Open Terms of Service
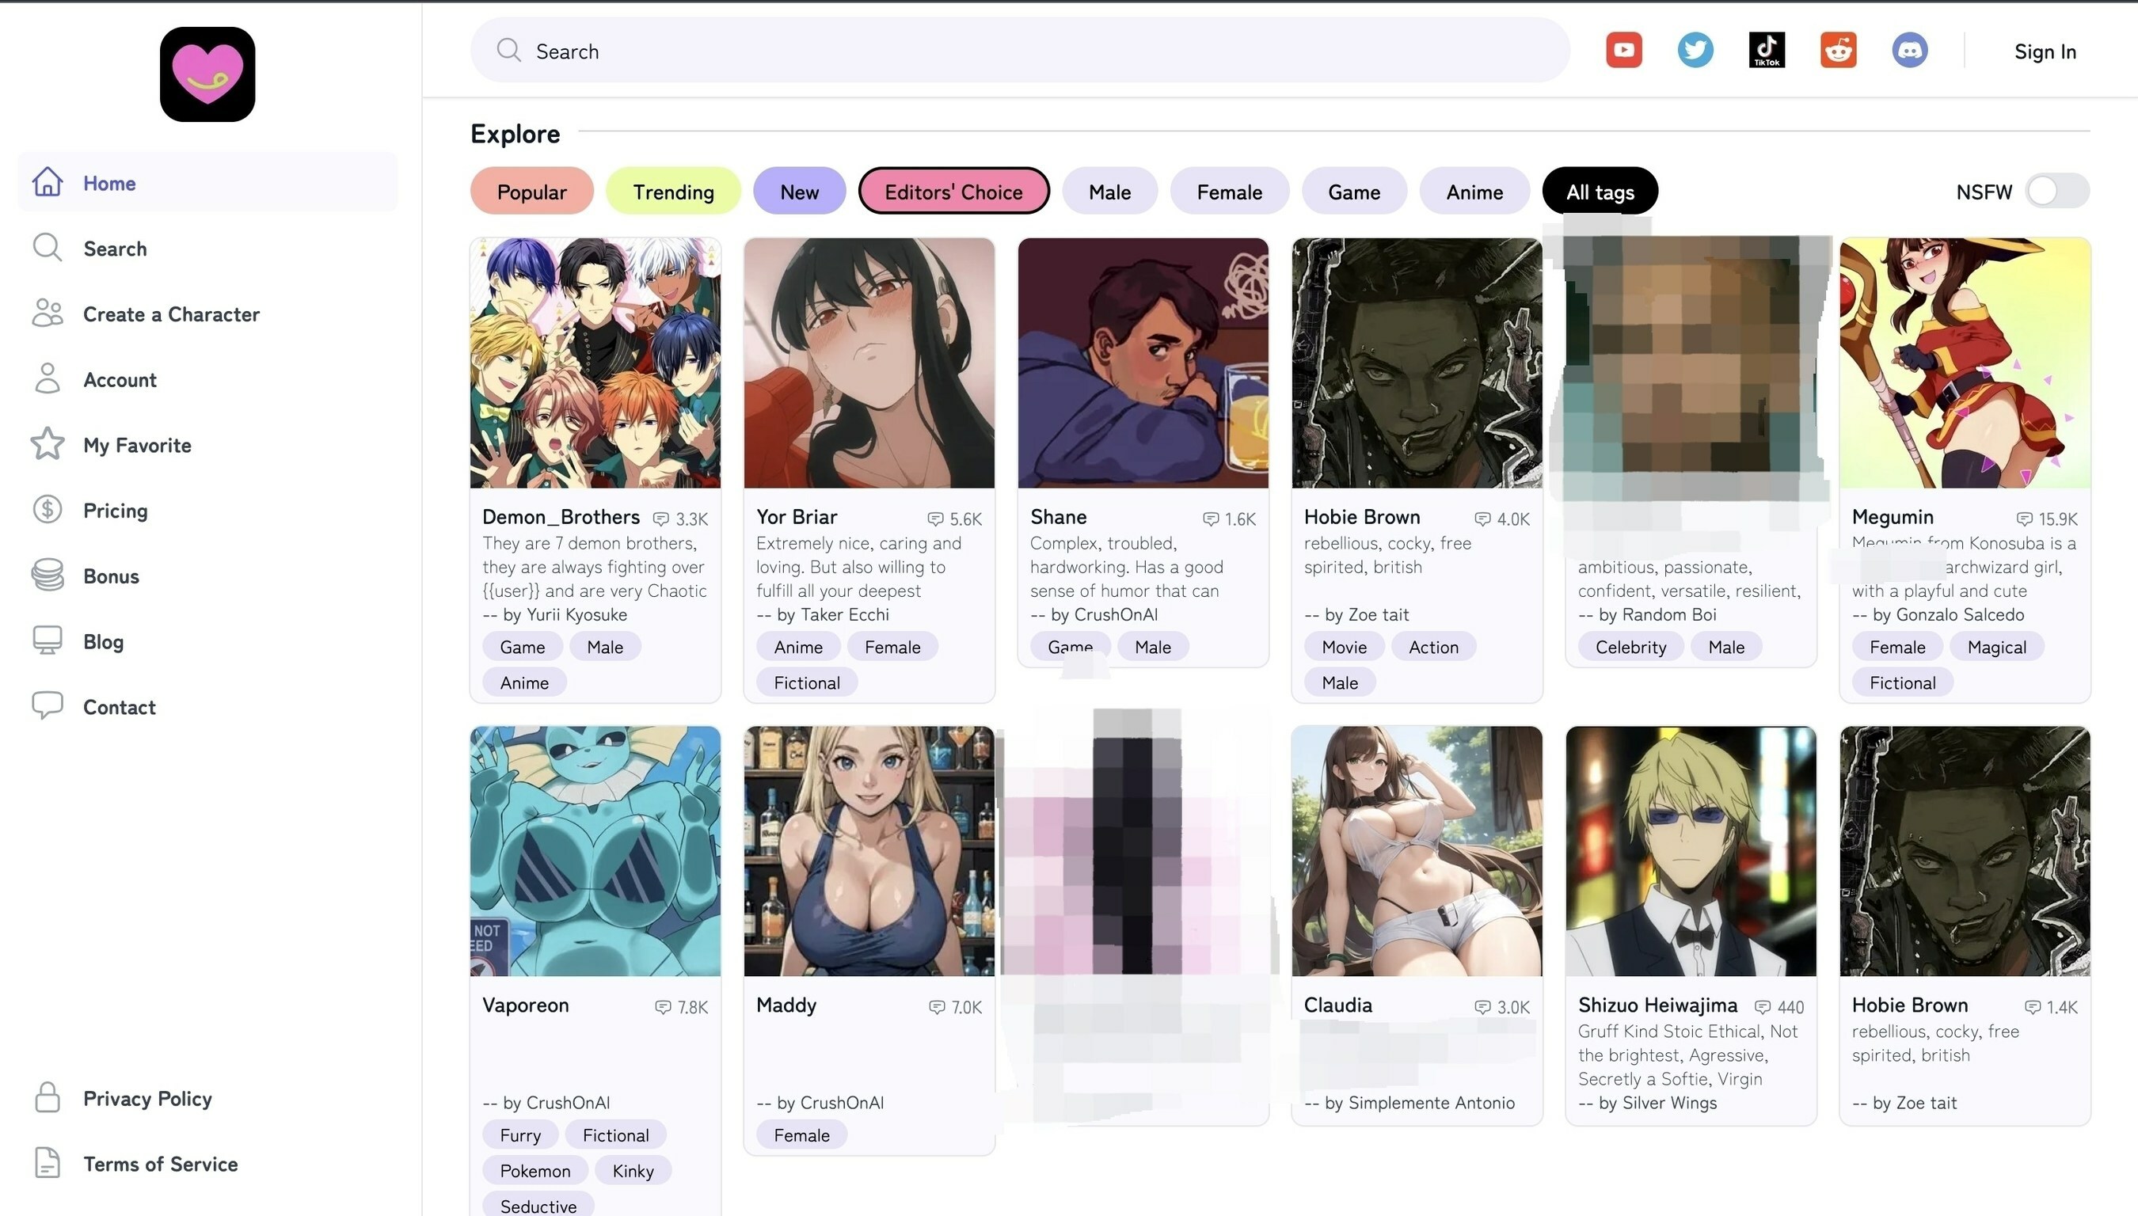The height and width of the screenshot is (1216, 2138). pyautogui.click(x=160, y=1164)
